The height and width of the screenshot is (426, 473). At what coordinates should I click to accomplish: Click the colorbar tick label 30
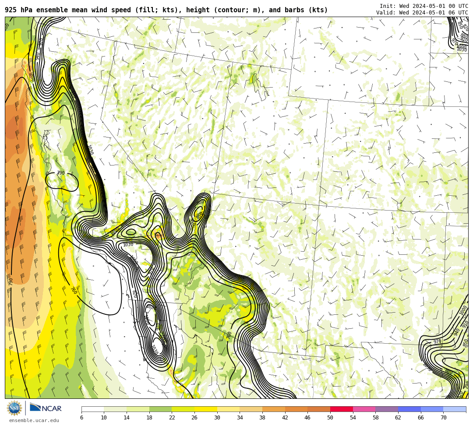coord(217,418)
